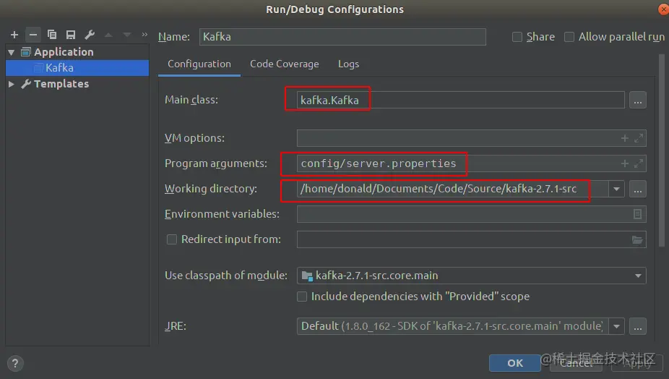Switch to the Configuration tab
The height and width of the screenshot is (379, 669).
199,64
